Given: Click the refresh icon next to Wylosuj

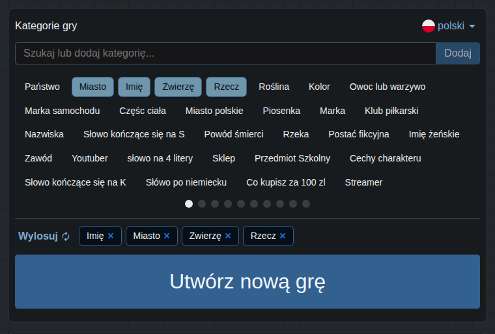Looking at the screenshot, I should [66, 236].
